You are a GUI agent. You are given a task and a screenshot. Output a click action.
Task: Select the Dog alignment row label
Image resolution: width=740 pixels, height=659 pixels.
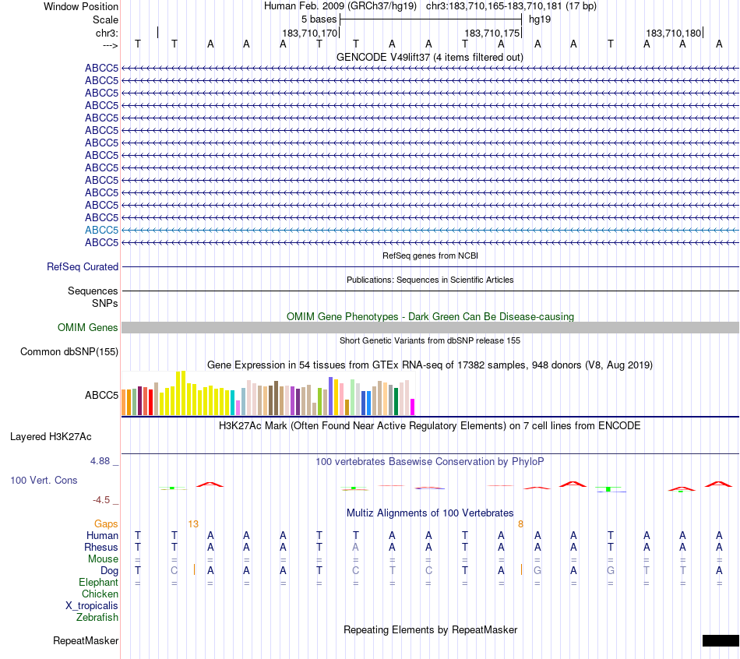pyautogui.click(x=109, y=571)
